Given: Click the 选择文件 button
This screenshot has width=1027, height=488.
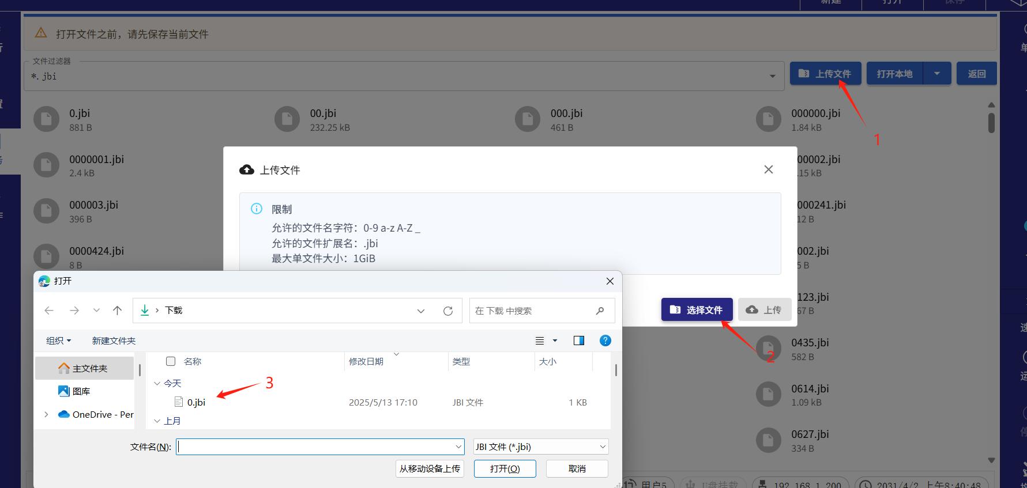Looking at the screenshot, I should click(697, 310).
